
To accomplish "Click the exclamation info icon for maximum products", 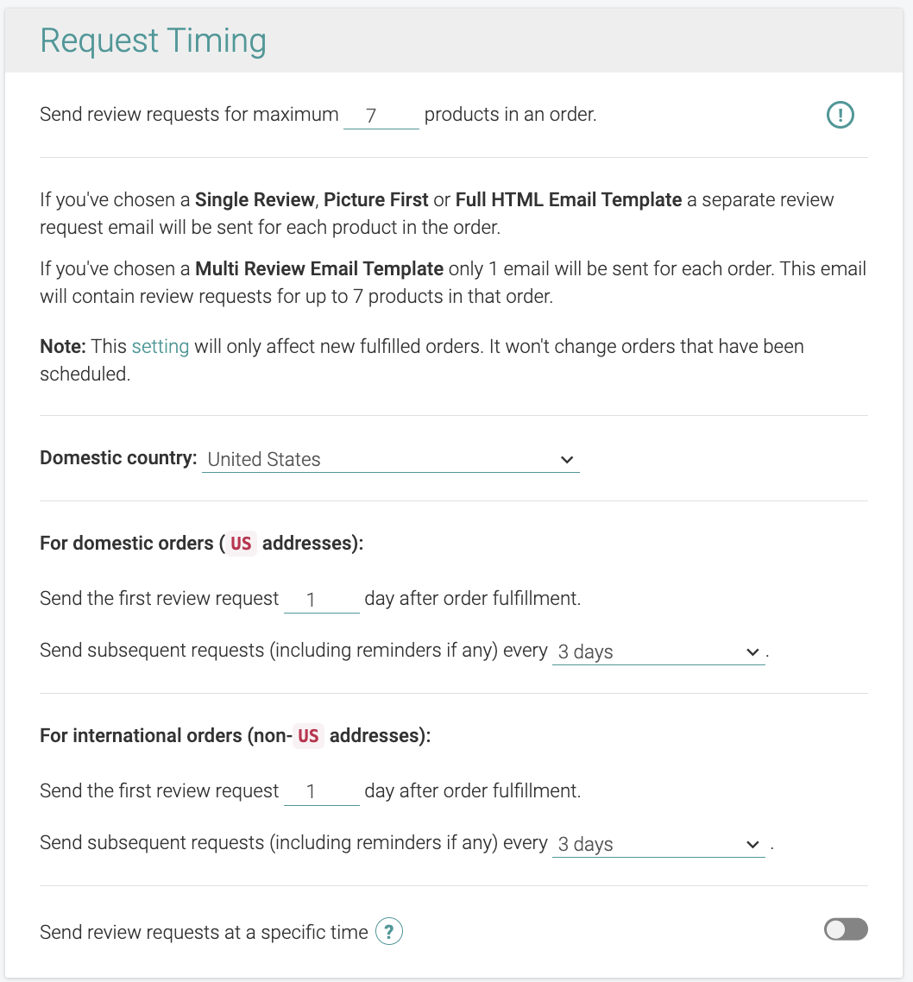I will point(840,115).
